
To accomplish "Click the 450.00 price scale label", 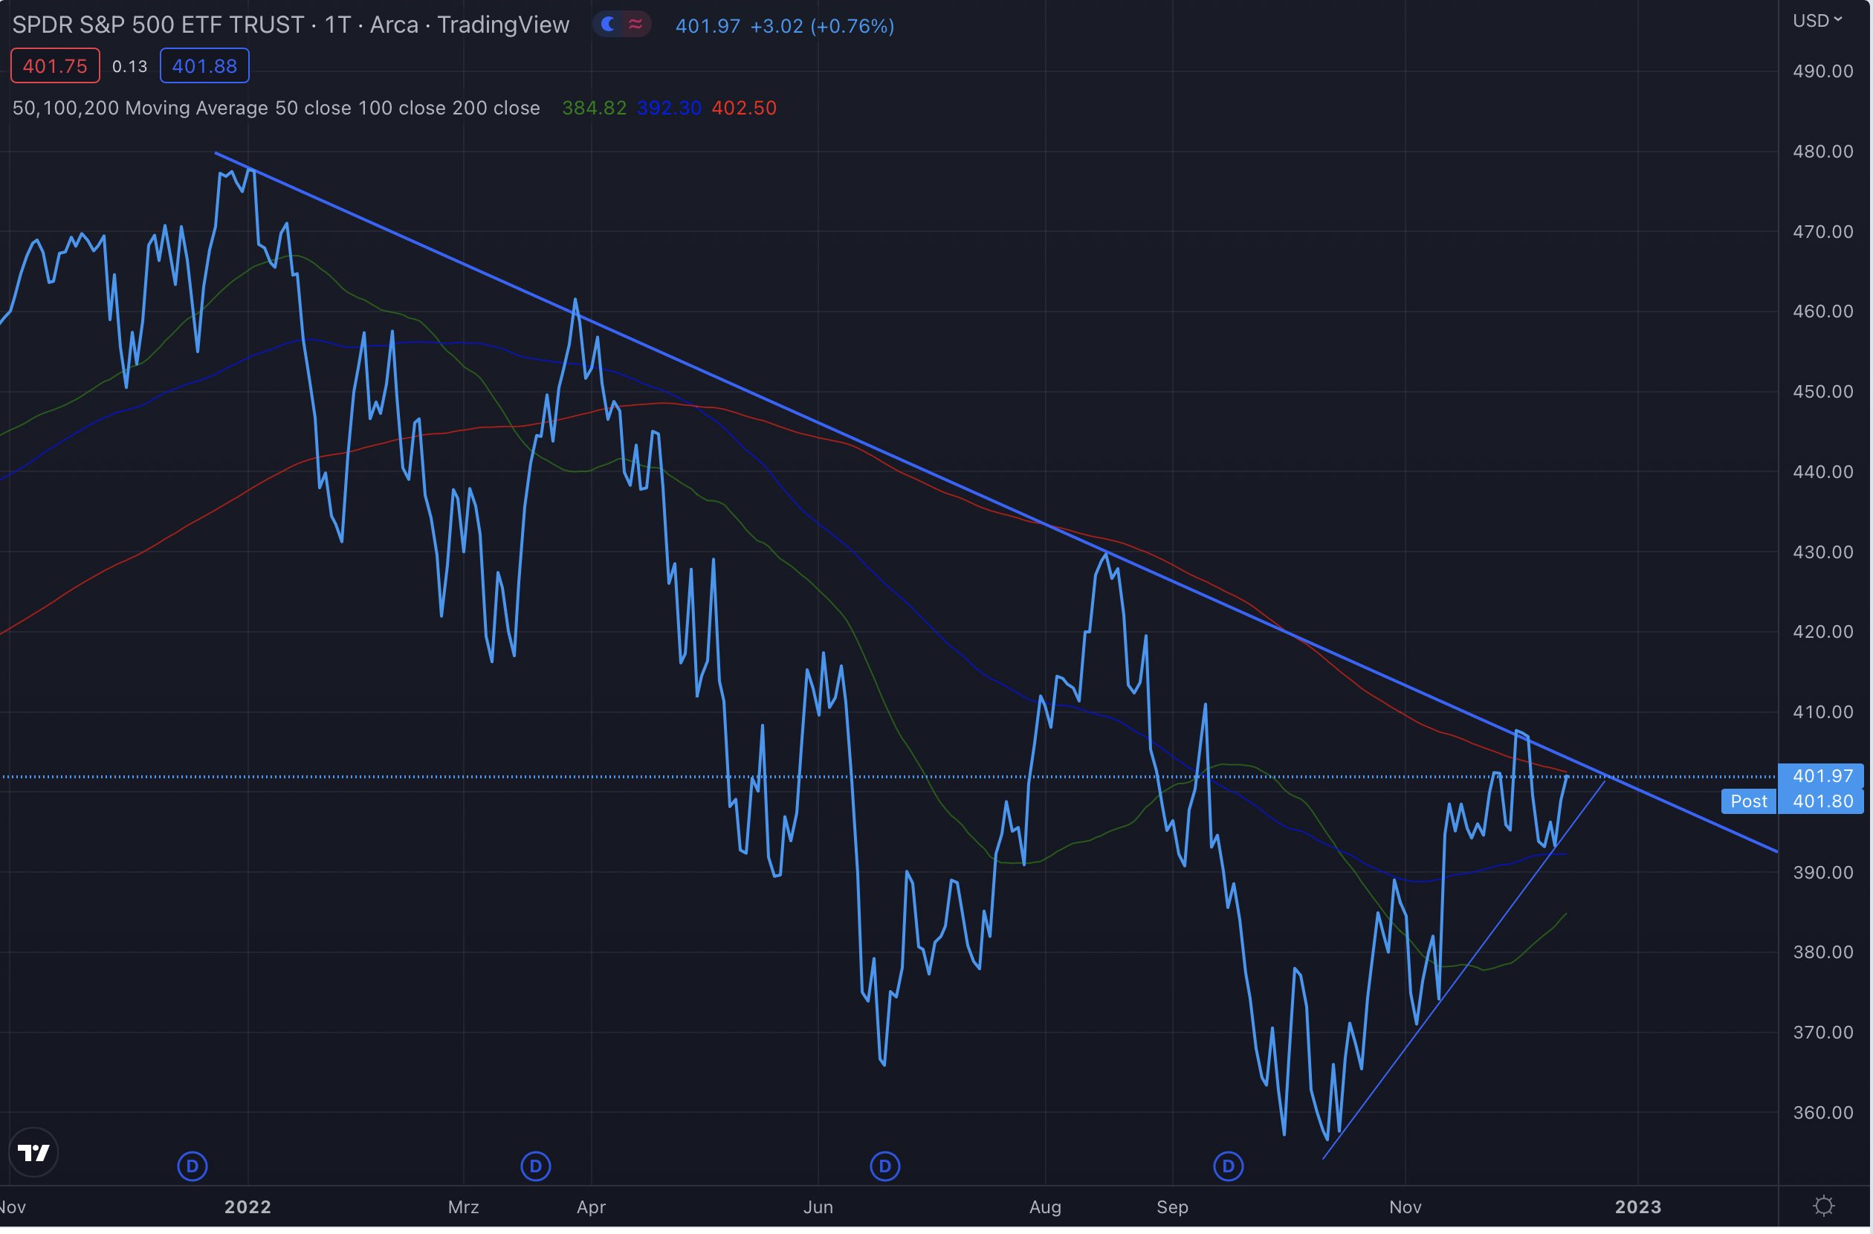I will (1822, 392).
